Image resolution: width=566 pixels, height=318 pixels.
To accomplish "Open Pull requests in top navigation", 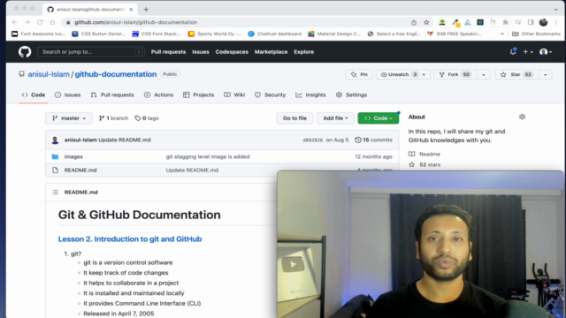I will (168, 52).
